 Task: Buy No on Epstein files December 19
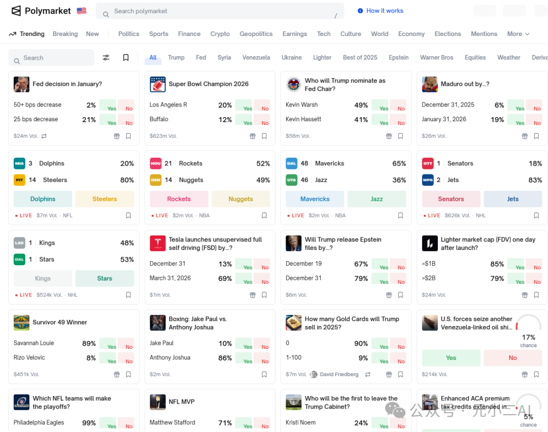click(x=398, y=264)
